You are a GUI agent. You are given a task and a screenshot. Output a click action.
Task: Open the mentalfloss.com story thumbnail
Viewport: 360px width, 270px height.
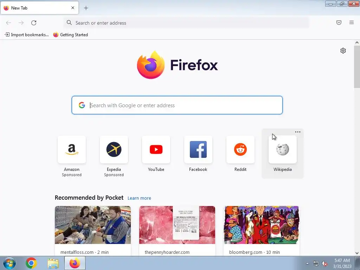(93, 225)
